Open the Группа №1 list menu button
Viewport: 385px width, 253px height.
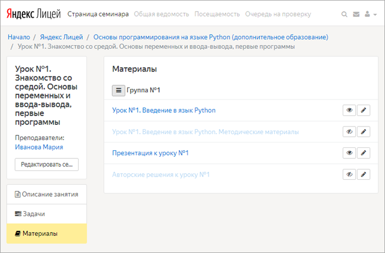119,90
